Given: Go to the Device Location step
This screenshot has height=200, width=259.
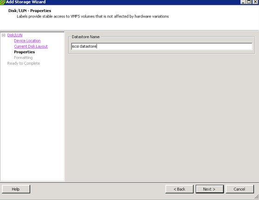Looking at the screenshot, I should pos(27,41).
